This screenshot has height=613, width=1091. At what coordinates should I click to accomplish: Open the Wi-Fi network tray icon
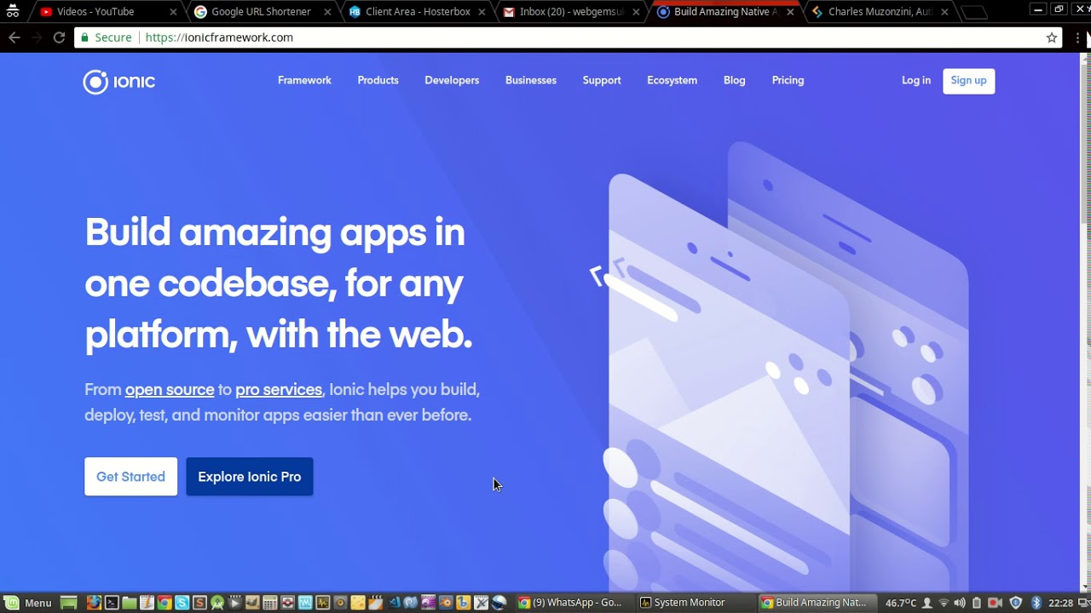pos(944,603)
